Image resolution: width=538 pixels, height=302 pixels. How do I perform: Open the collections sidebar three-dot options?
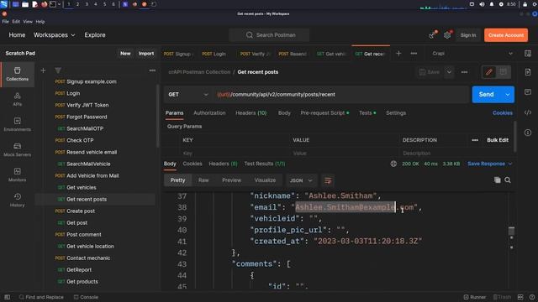click(x=152, y=70)
